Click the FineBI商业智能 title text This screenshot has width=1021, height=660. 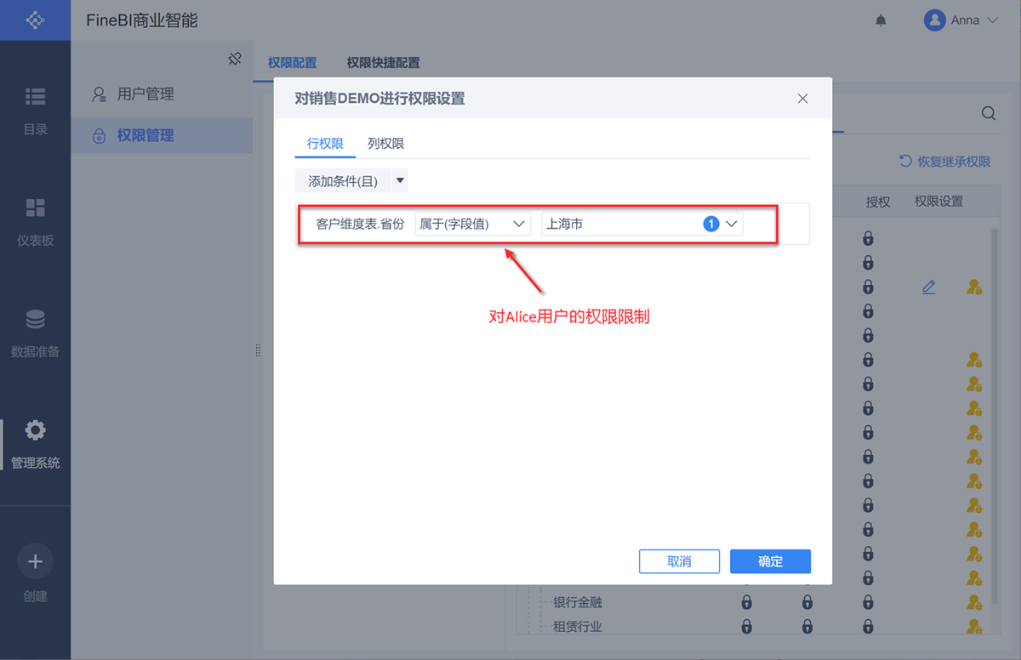coord(142,20)
